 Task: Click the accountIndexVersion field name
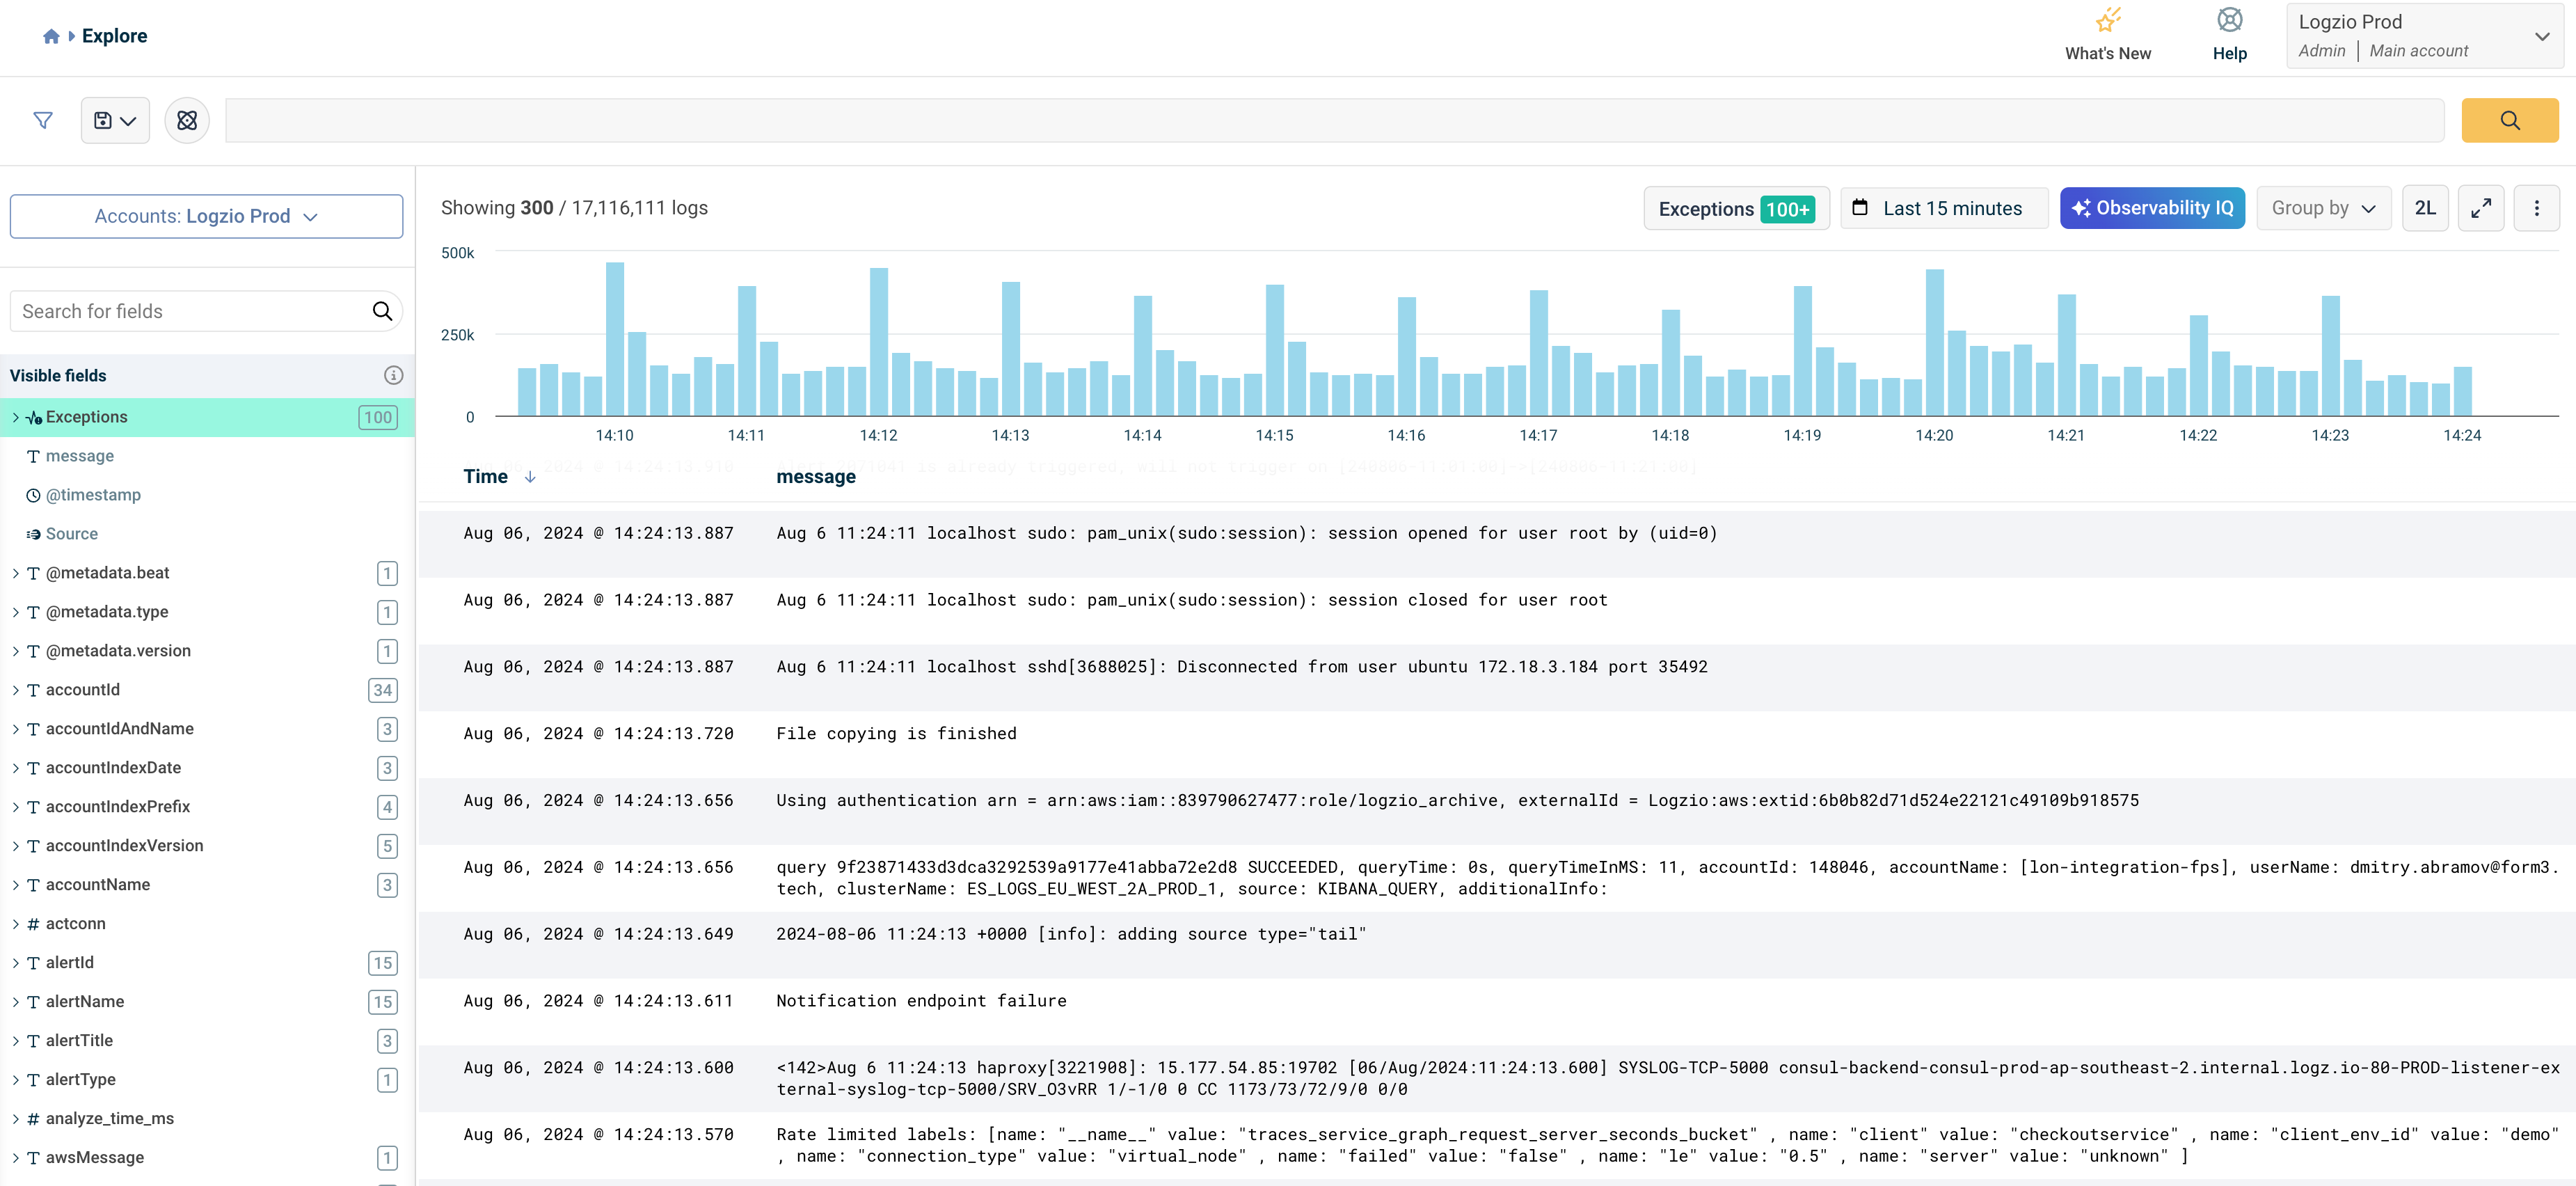click(x=125, y=846)
